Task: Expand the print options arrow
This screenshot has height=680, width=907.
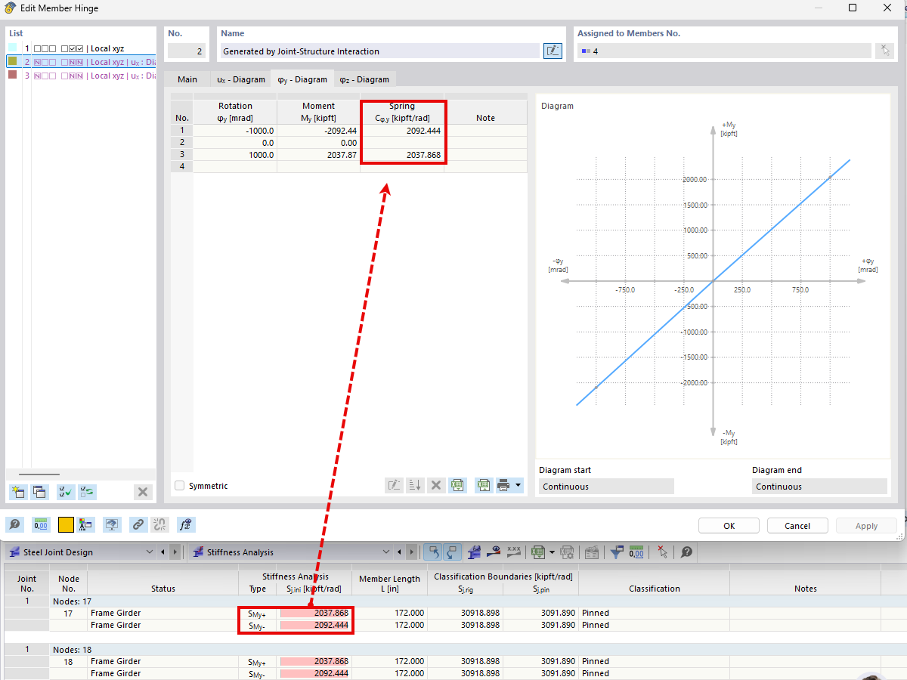Action: [519, 484]
